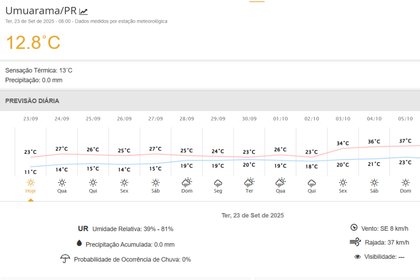Click the Umuarama/PR city title
The height and width of the screenshot is (280, 420).
[x=40, y=11]
